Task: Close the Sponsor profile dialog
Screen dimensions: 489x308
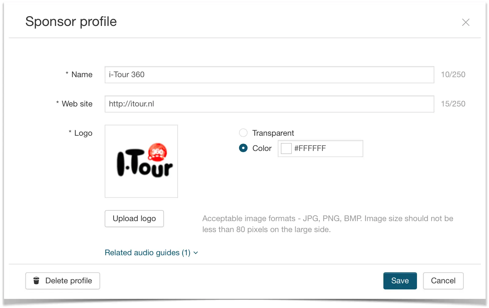Action: [465, 22]
